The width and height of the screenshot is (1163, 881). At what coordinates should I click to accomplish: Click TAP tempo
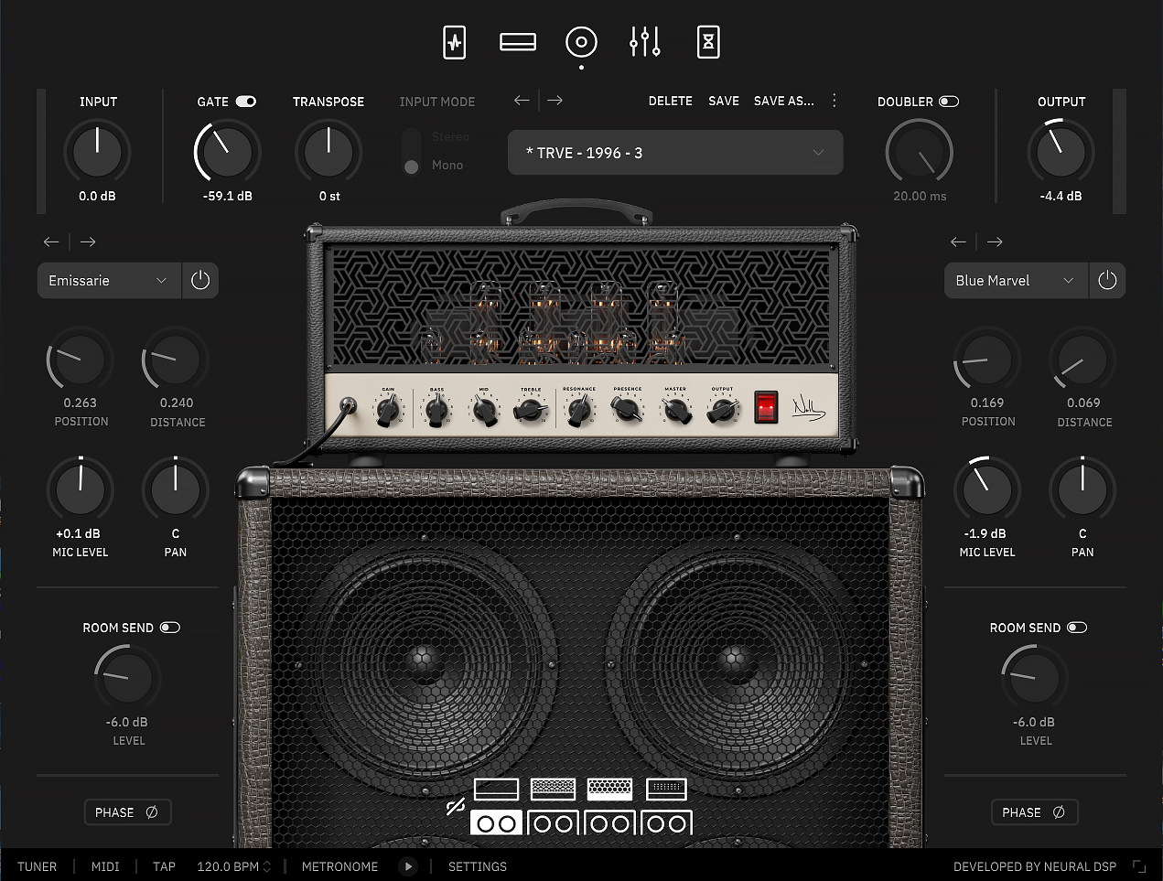(x=164, y=866)
